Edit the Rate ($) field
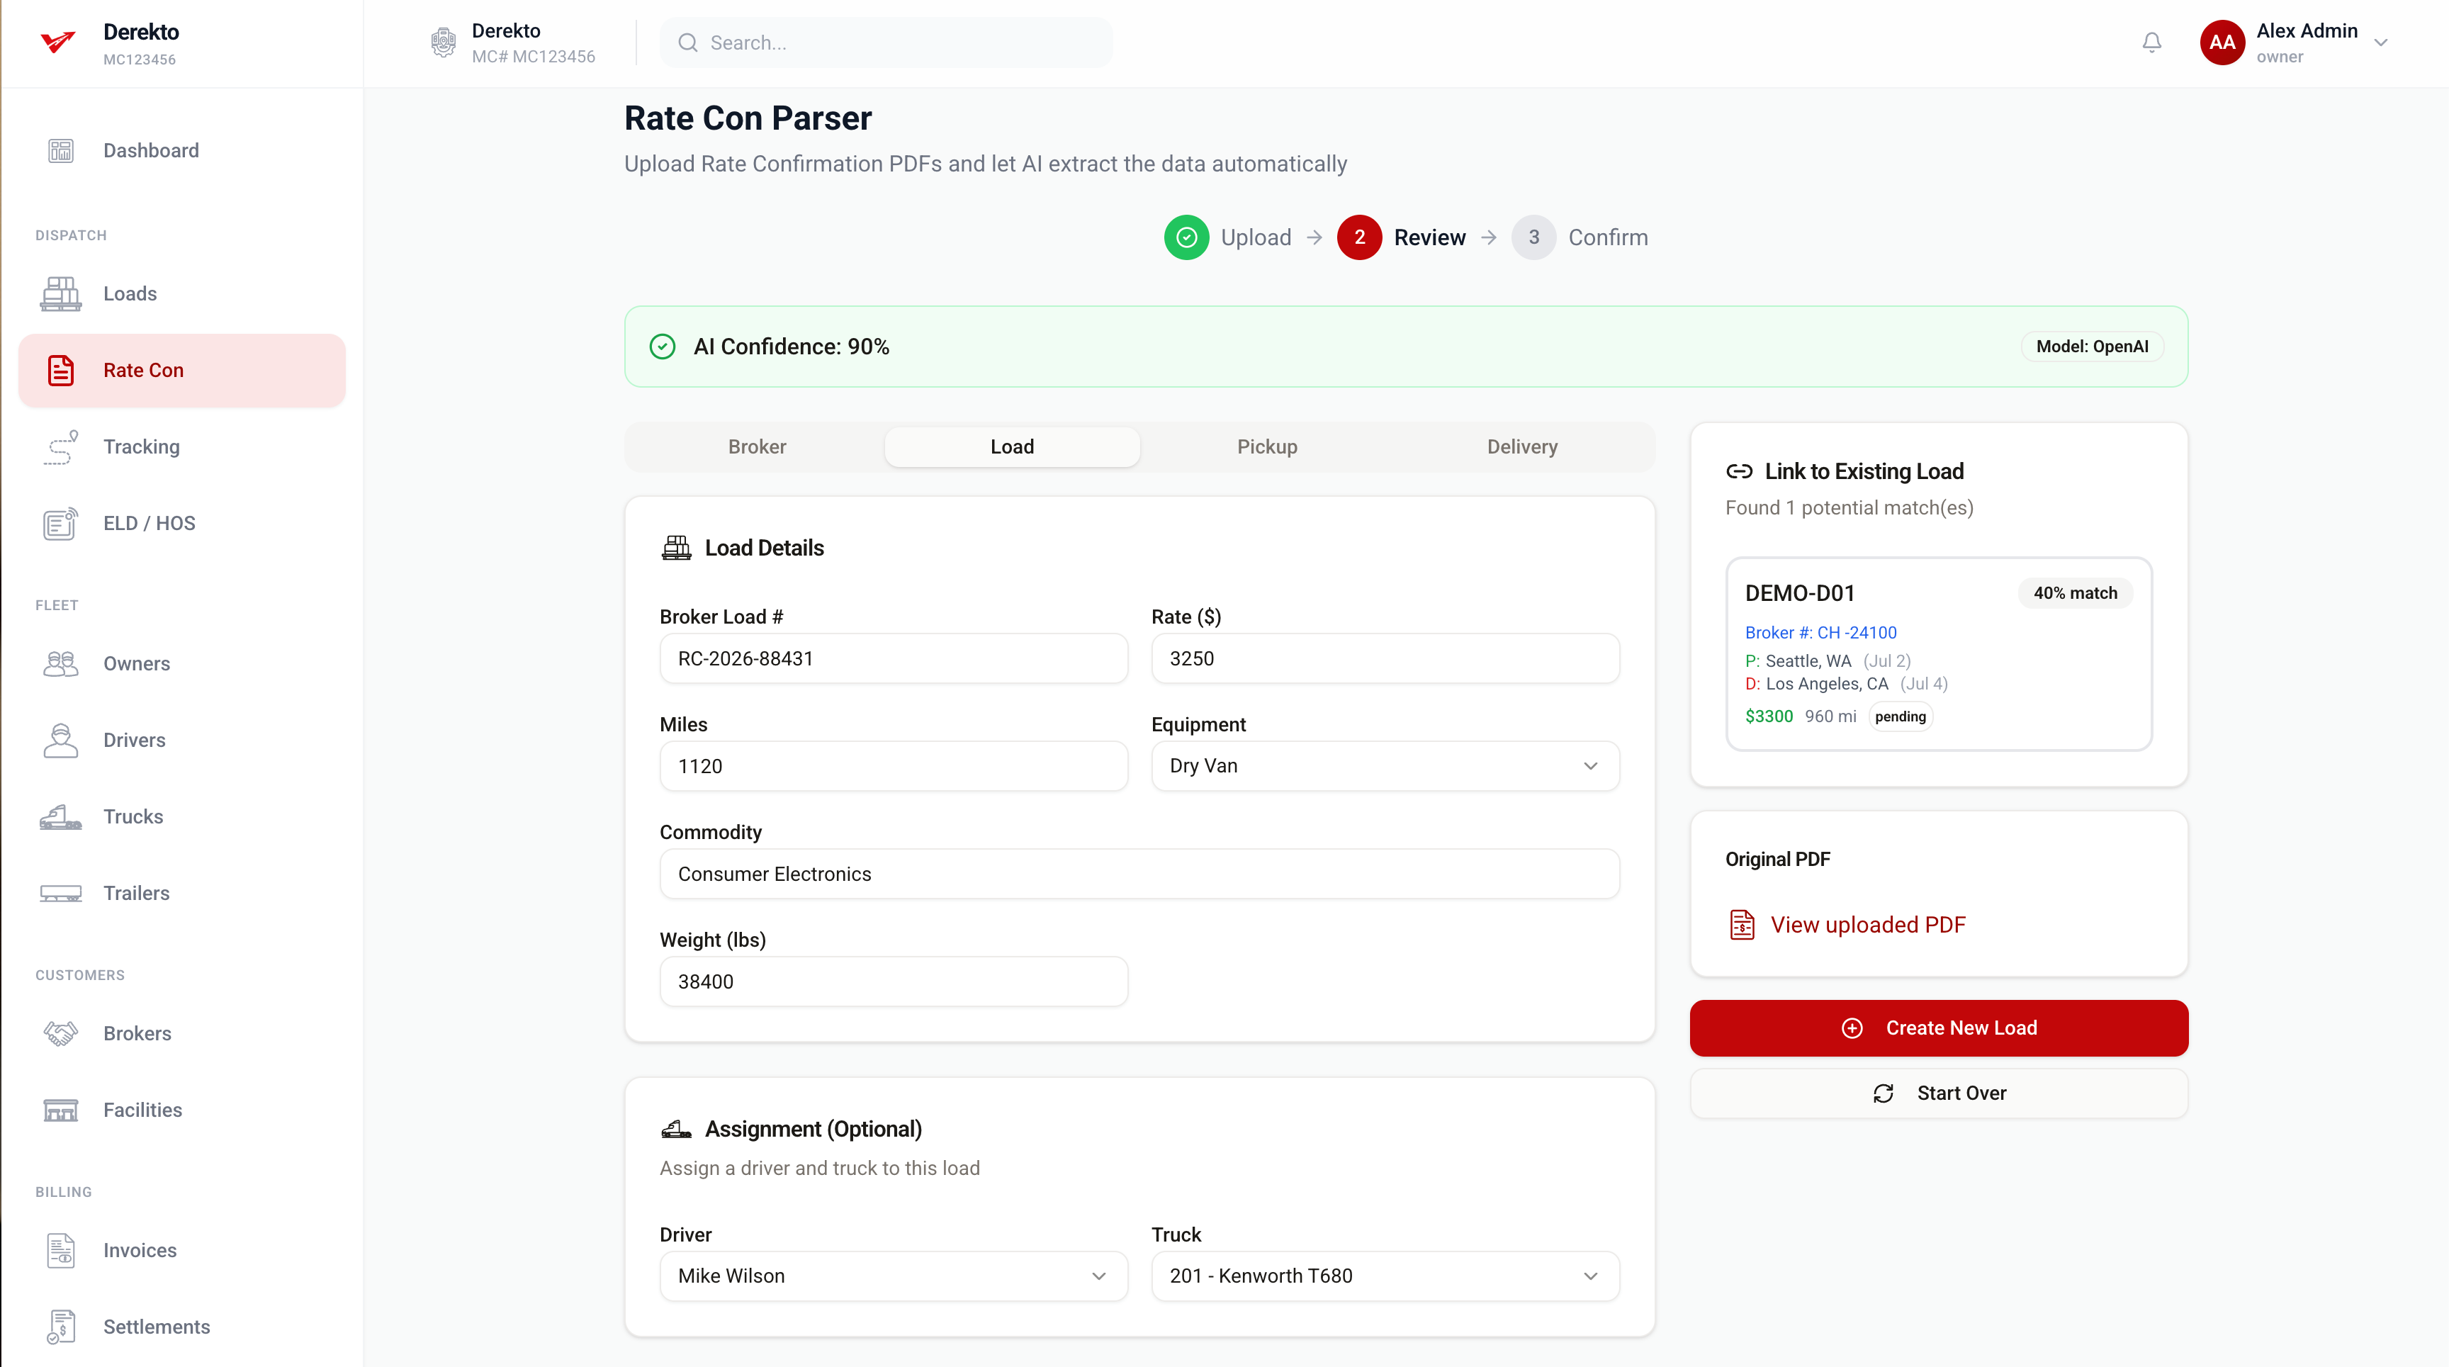Image resolution: width=2449 pixels, height=1367 pixels. coord(1385,659)
